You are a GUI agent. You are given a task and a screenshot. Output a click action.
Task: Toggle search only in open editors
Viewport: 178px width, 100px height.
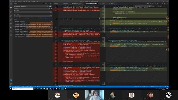[51, 12]
